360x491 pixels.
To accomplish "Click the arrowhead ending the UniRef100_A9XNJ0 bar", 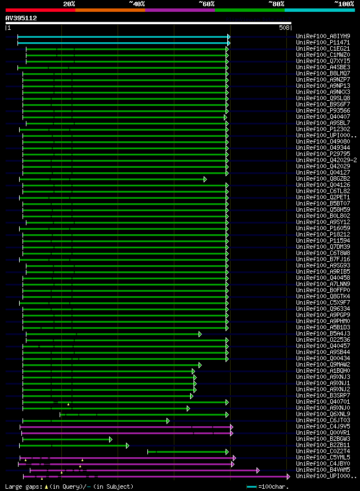I will [x=188, y=409].
